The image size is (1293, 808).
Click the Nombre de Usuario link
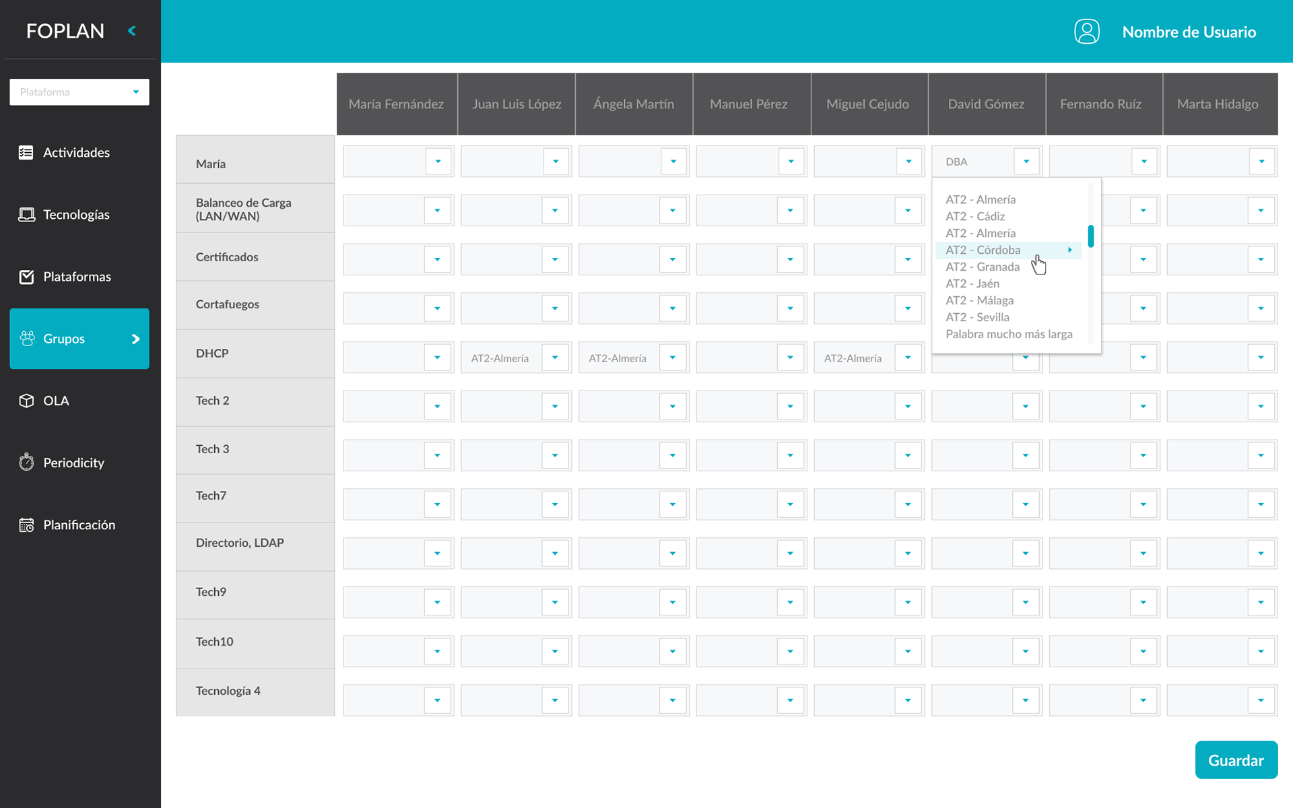1189,32
